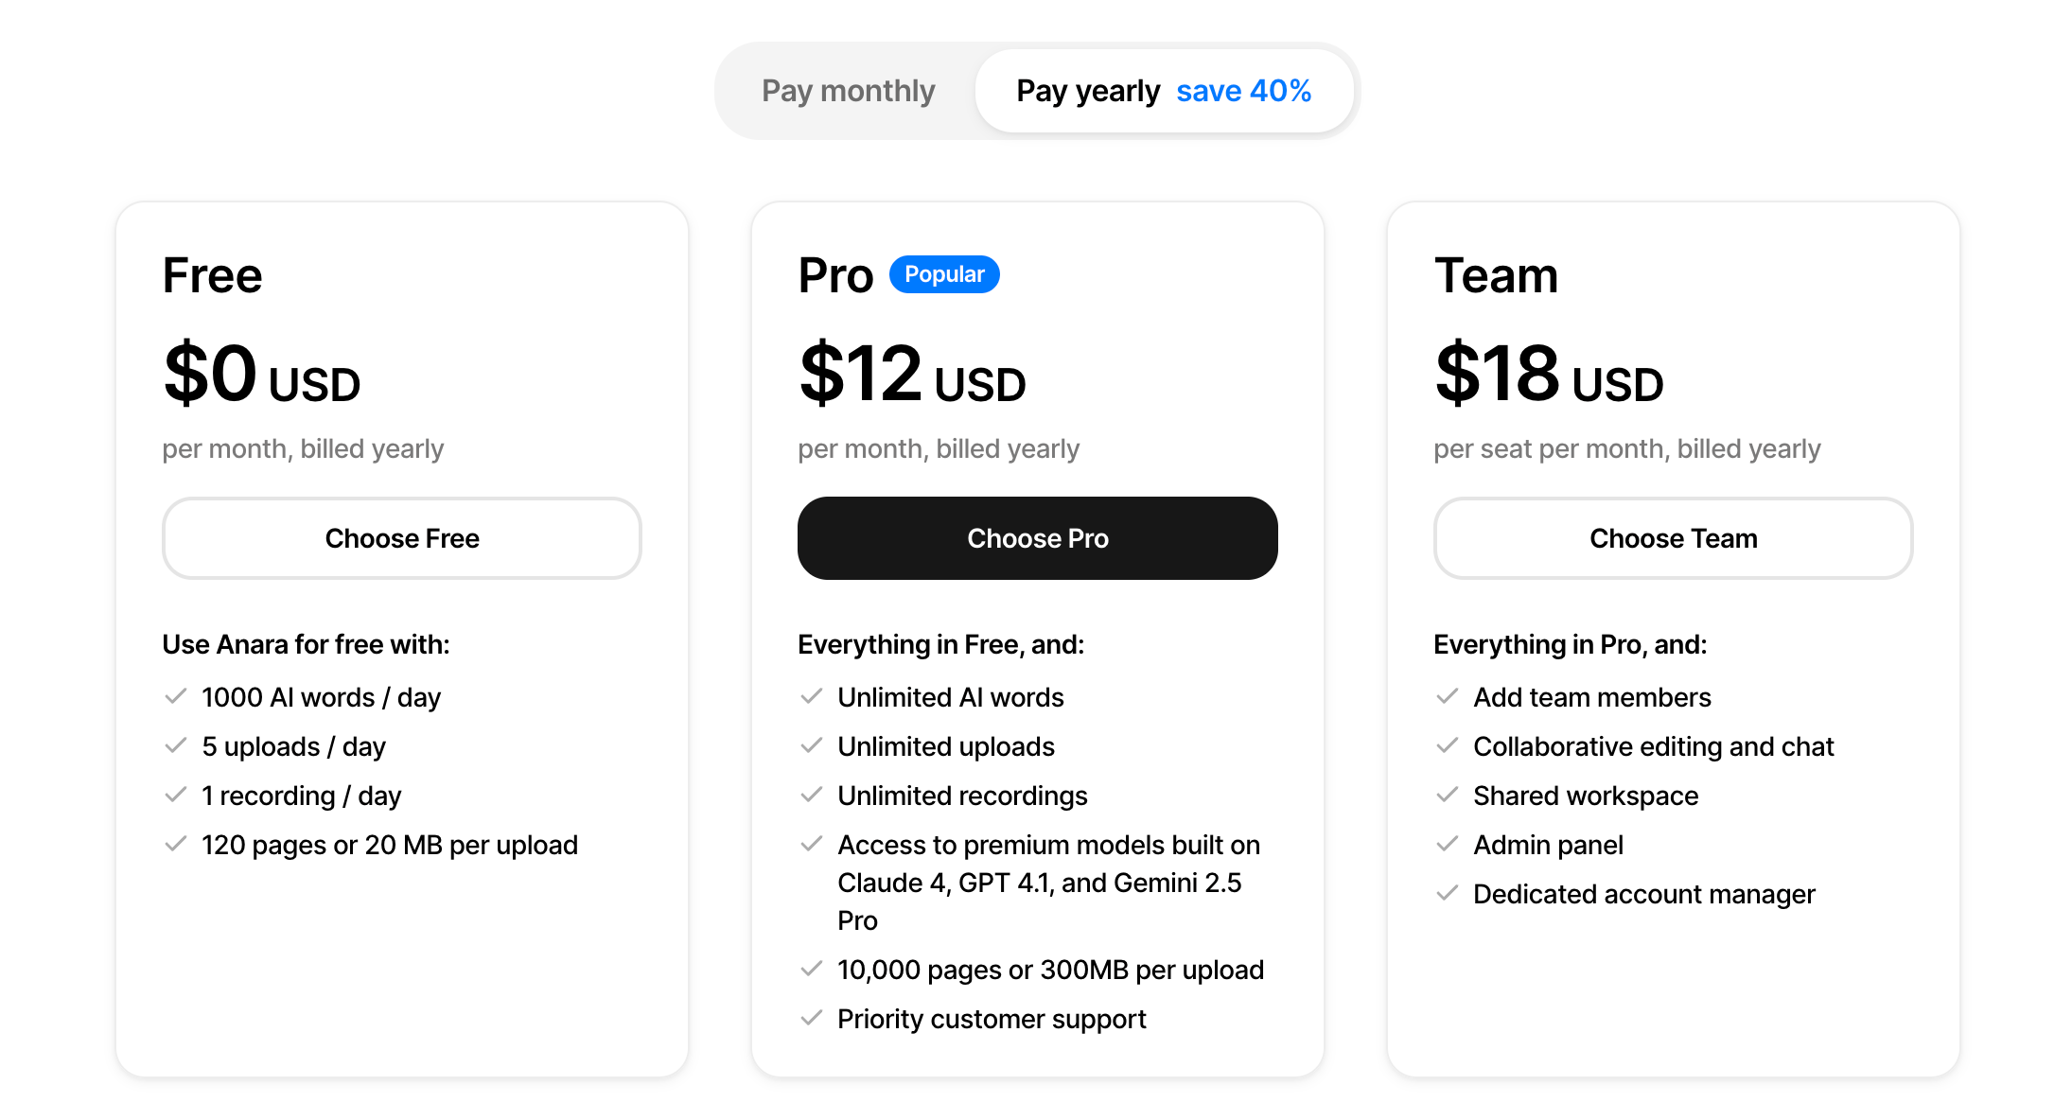Click the checkmark beside '1000 AI words / day'

coord(176,696)
